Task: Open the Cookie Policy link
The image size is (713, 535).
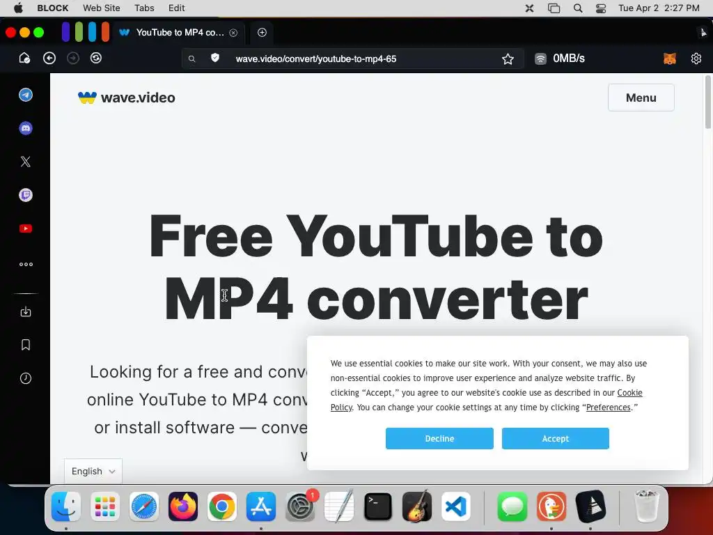Action: (629, 393)
